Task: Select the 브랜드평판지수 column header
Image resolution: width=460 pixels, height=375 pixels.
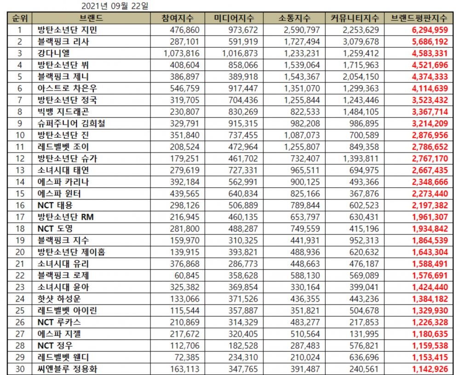Action: pyautogui.click(x=419, y=18)
